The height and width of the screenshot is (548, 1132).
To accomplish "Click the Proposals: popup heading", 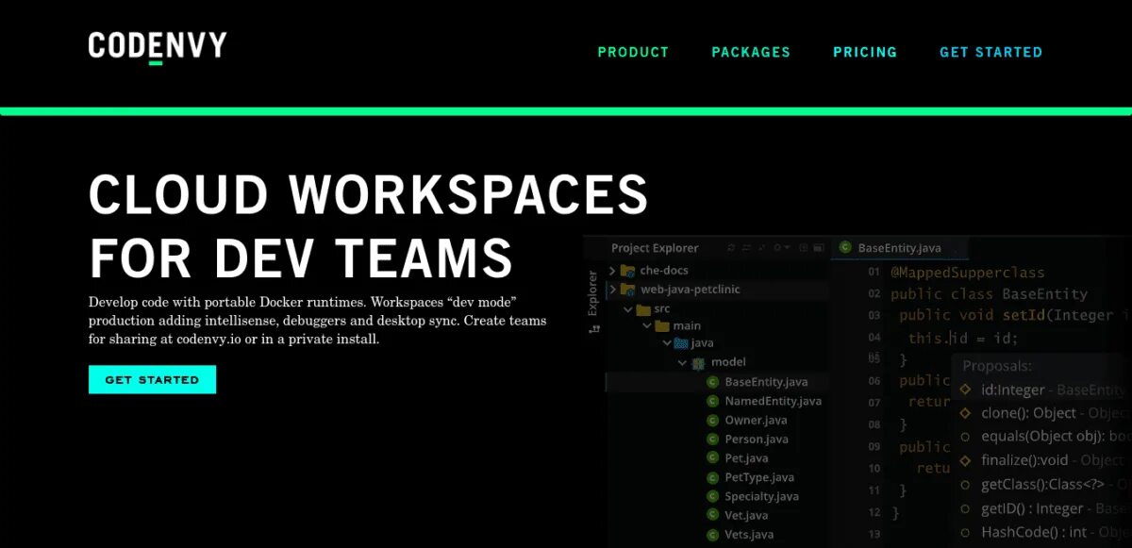I will point(997,366).
